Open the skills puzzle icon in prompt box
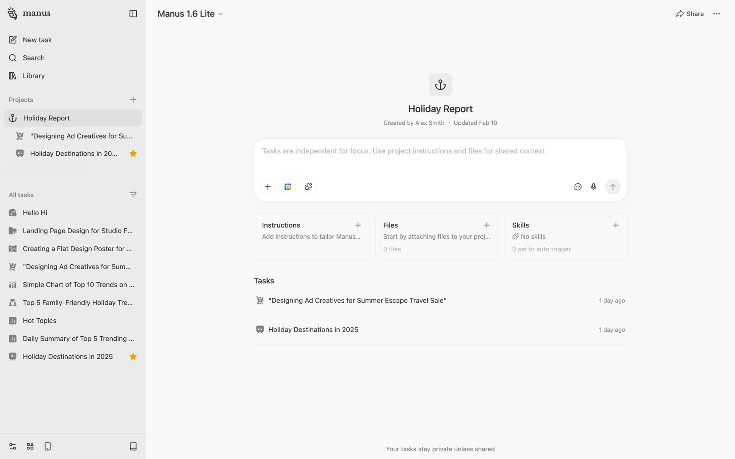This screenshot has width=735, height=459. point(308,187)
